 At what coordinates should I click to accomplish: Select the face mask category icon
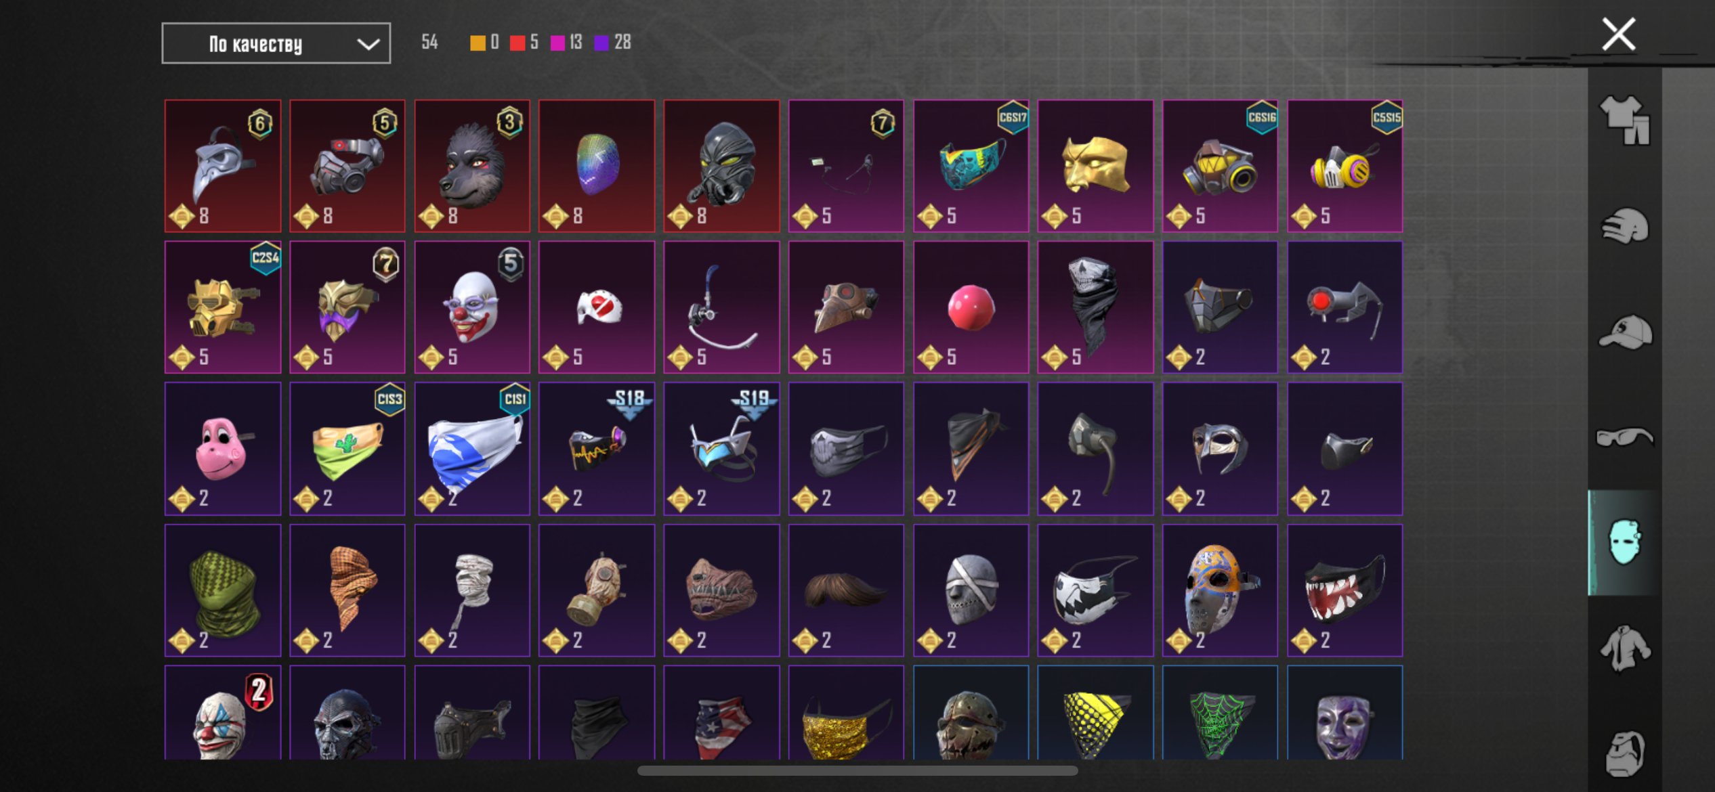(x=1625, y=542)
